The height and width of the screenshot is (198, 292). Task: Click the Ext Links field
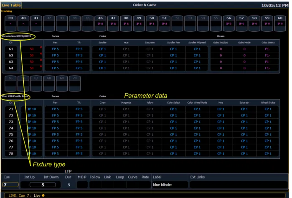[x=239, y=185]
